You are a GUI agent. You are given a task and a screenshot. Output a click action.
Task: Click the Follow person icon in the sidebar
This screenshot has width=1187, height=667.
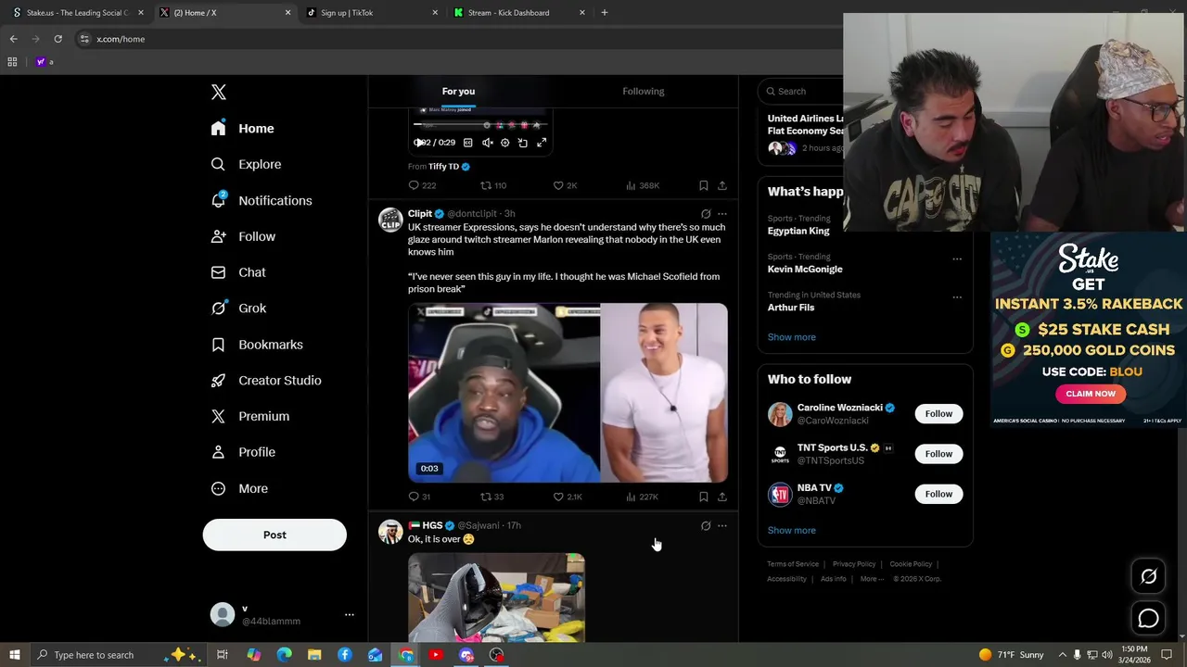coord(218,236)
